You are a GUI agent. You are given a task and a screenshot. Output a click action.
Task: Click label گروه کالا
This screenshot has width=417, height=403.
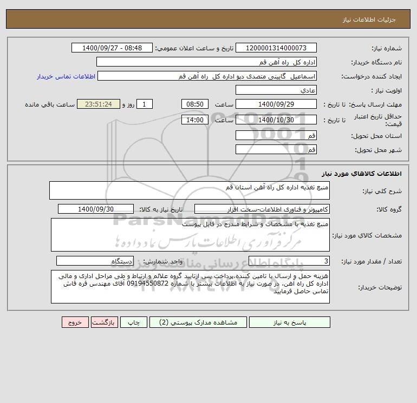389,209
